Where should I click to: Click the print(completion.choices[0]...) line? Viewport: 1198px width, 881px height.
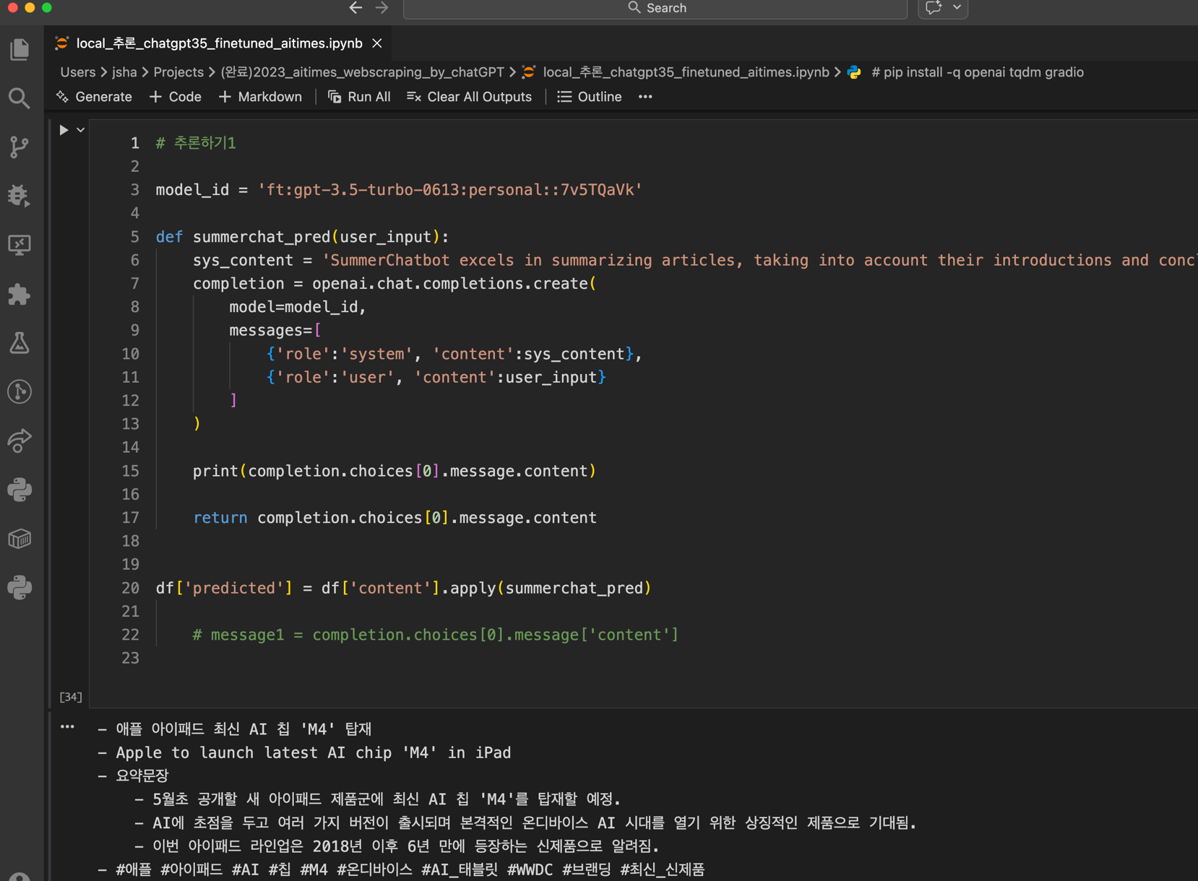395,471
